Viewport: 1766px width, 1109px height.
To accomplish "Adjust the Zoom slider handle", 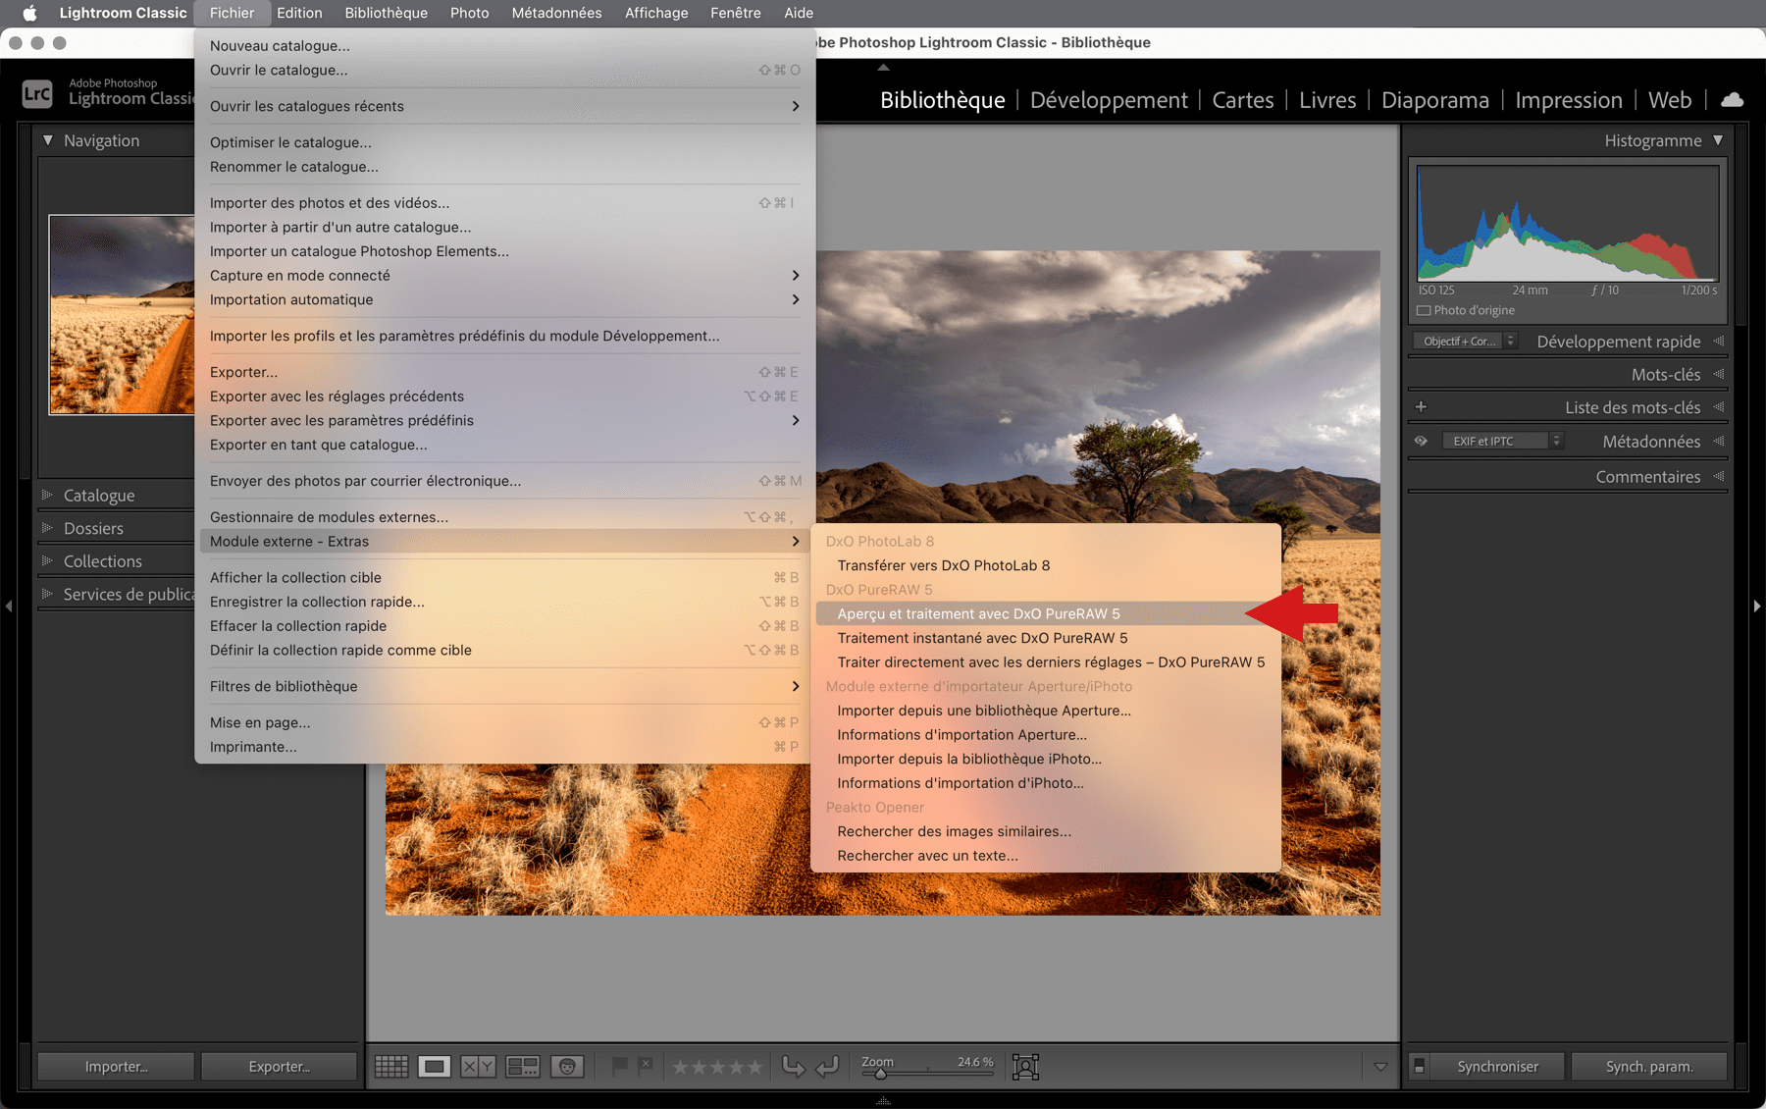I will pyautogui.click(x=880, y=1074).
